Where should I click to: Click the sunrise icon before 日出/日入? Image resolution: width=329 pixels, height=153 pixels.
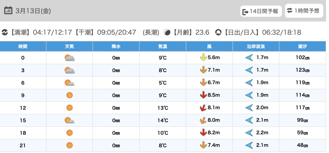tap(218, 32)
